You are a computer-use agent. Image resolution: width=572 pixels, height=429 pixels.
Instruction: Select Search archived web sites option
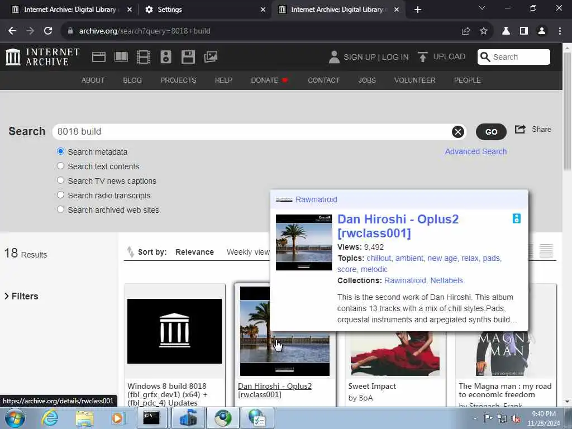coord(60,209)
